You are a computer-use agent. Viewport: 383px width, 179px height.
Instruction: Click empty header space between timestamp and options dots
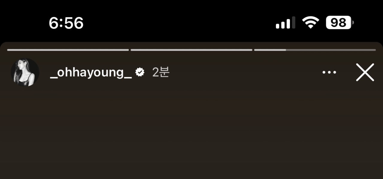pos(245,72)
